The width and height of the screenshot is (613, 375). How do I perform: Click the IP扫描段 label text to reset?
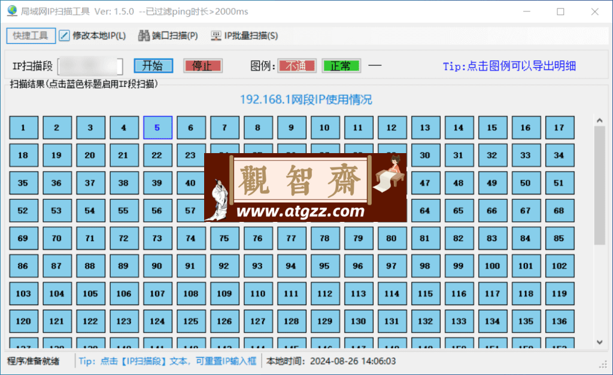tap(32, 66)
